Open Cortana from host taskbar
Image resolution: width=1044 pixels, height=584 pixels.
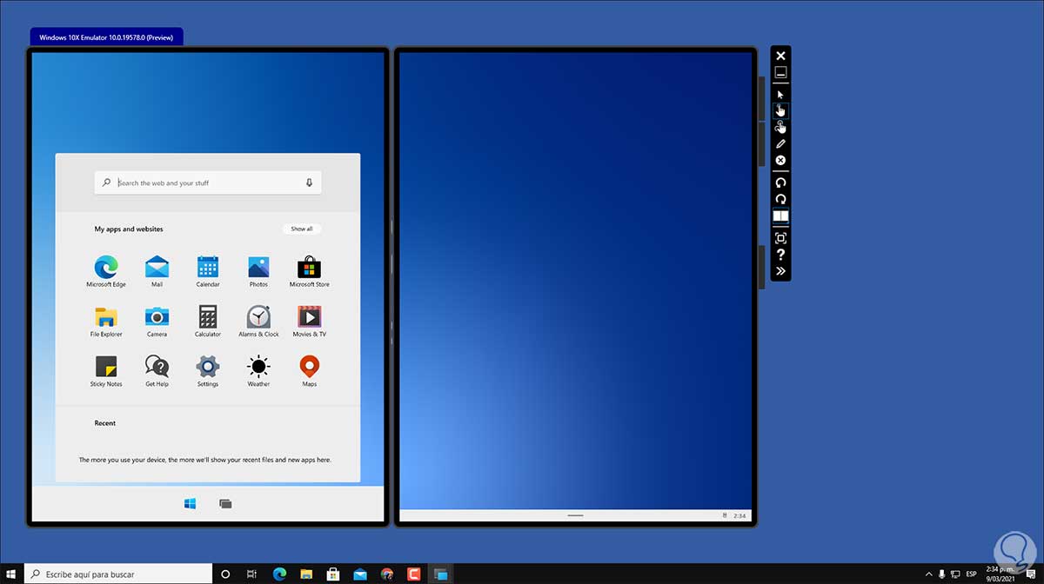point(225,574)
